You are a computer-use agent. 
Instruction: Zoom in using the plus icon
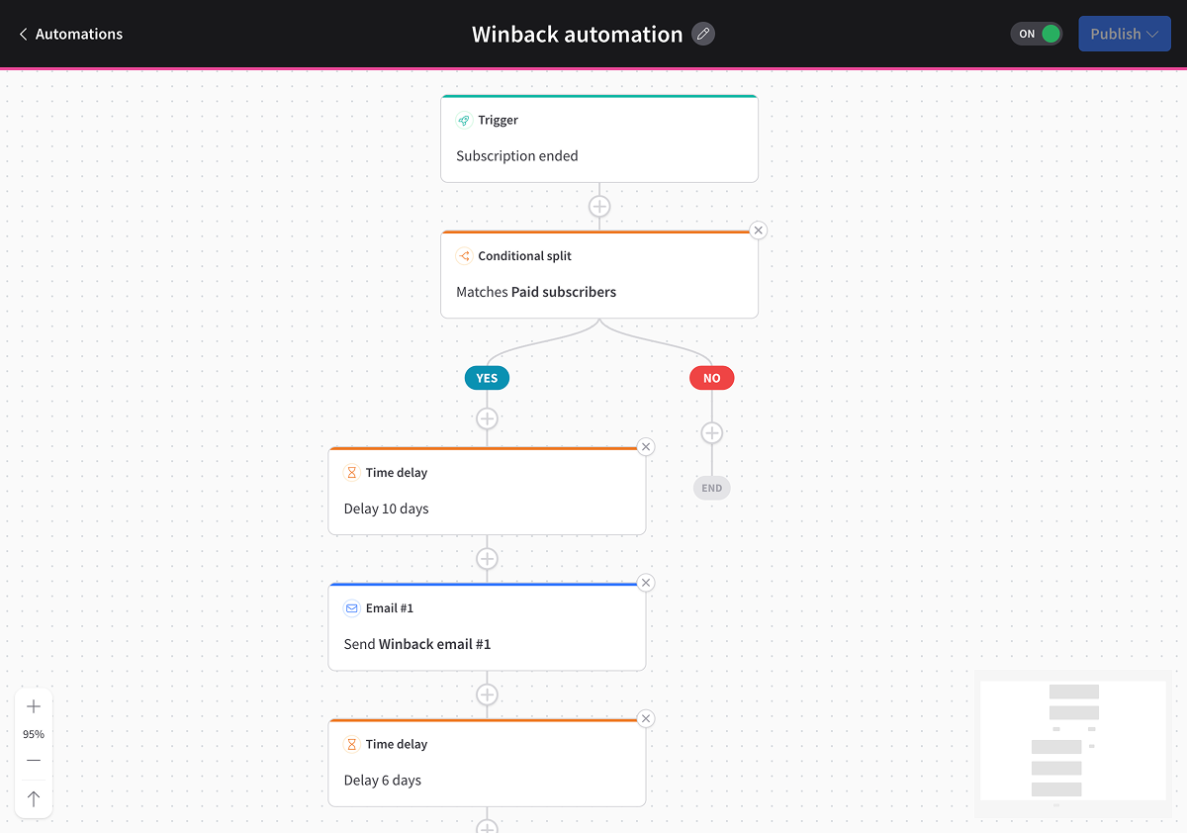pyautogui.click(x=33, y=705)
